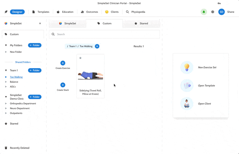Screen dimensions: 239x154
Task: Open the Outpatients folder
Action: pos(16,113)
